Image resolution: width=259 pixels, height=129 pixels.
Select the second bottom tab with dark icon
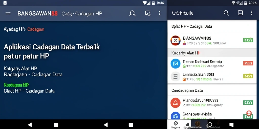tap(187, 124)
